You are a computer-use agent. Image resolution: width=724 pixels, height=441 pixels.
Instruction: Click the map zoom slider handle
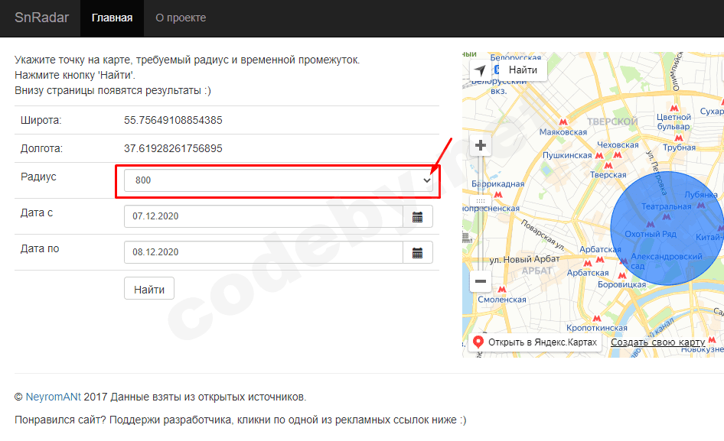pyautogui.click(x=480, y=201)
